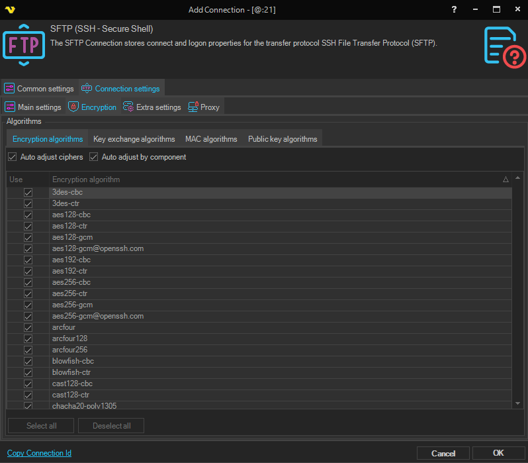The width and height of the screenshot is (528, 463).
Task: Click the Proxy icon
Action: coord(193,107)
